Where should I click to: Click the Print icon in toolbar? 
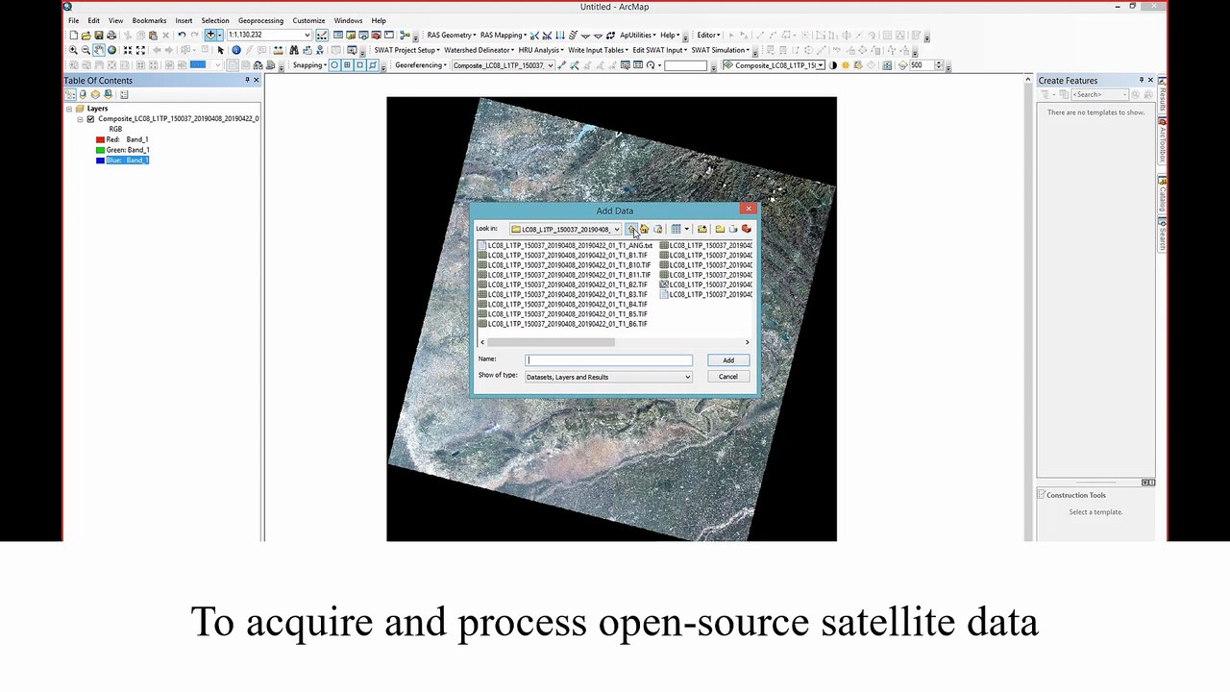pyautogui.click(x=111, y=35)
